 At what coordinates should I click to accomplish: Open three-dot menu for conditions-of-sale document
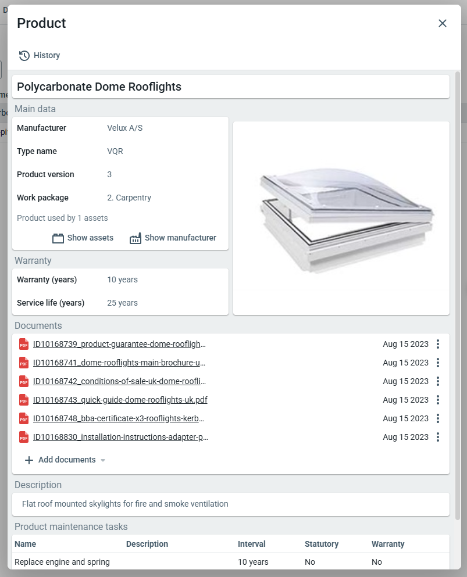tap(438, 381)
